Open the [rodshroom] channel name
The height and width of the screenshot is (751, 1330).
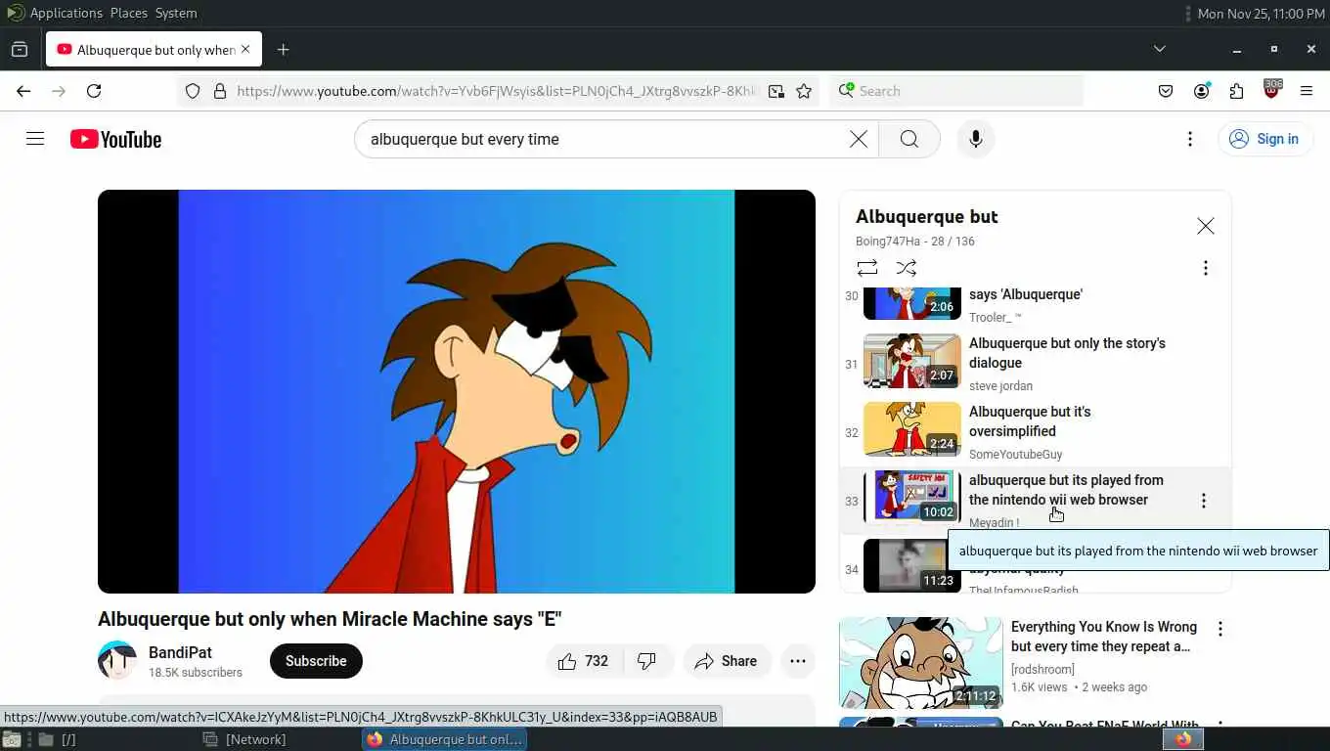pos(1042,669)
